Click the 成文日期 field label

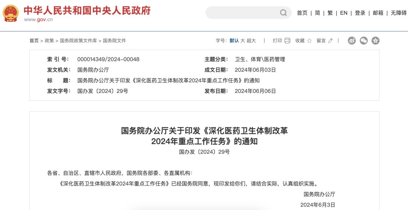click(x=216, y=70)
